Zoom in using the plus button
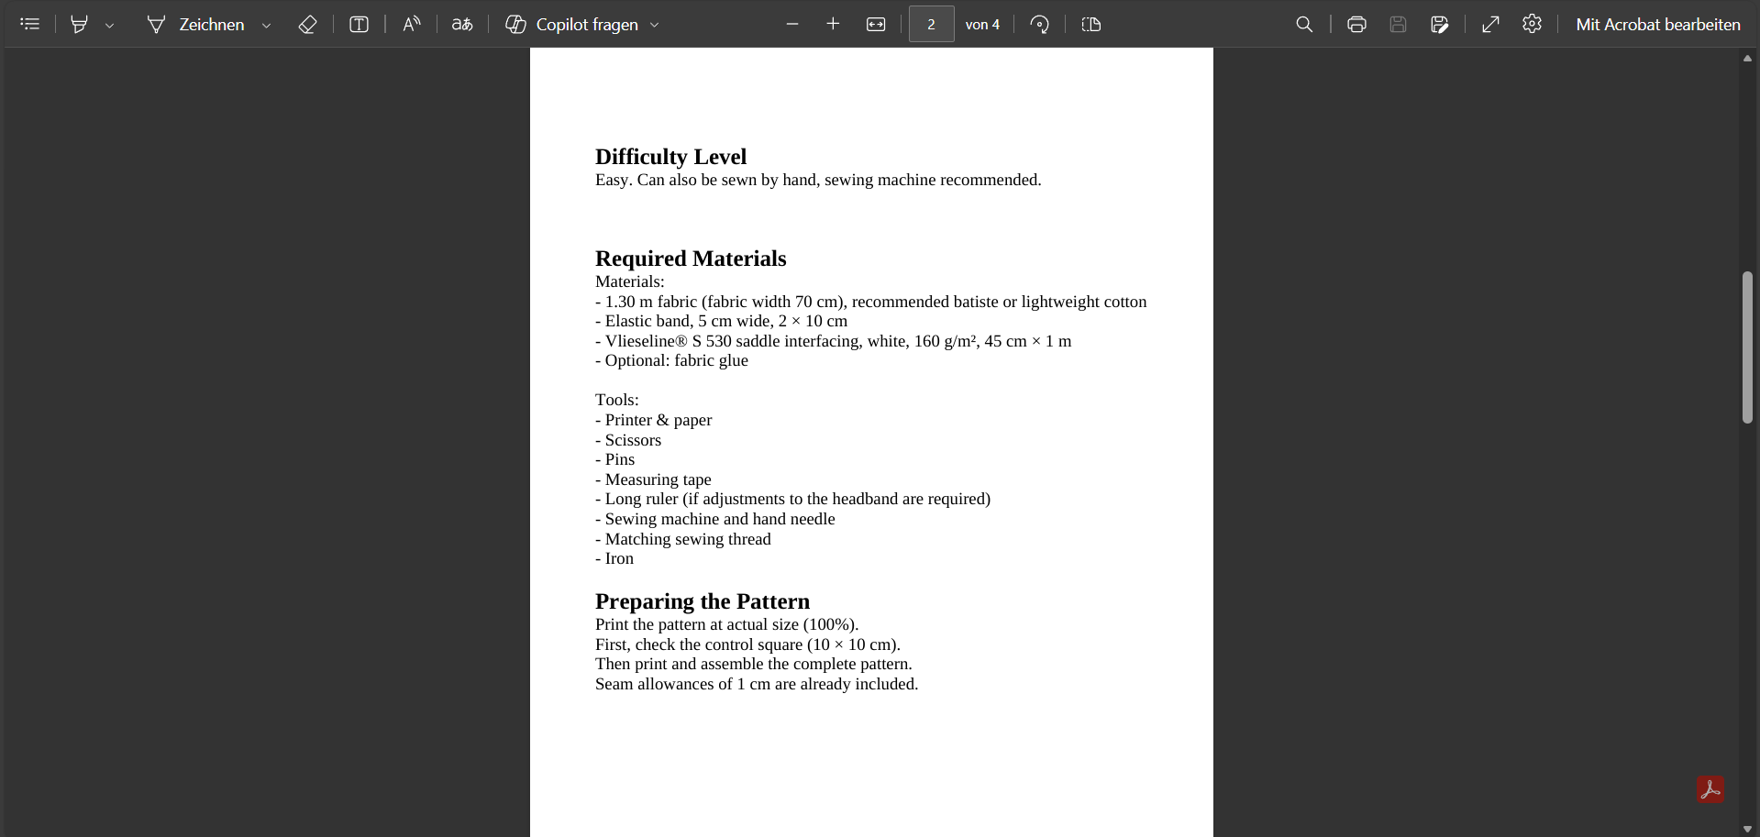This screenshot has height=837, width=1760. pyautogui.click(x=833, y=25)
